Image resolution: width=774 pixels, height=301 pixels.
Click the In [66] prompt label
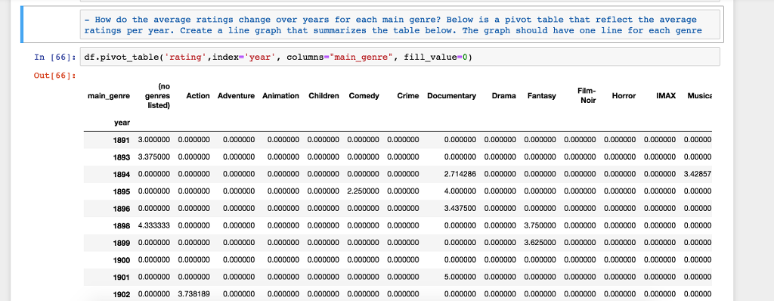coord(54,57)
